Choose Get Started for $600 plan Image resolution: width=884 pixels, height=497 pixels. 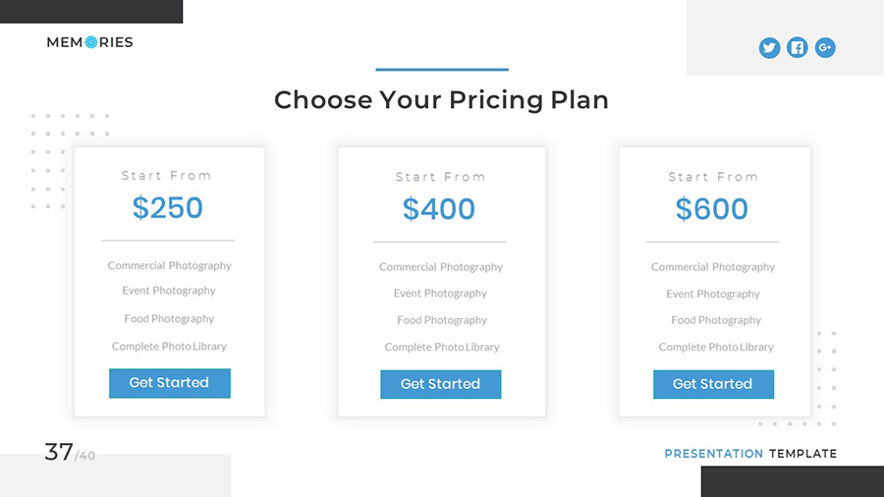pyautogui.click(x=713, y=384)
